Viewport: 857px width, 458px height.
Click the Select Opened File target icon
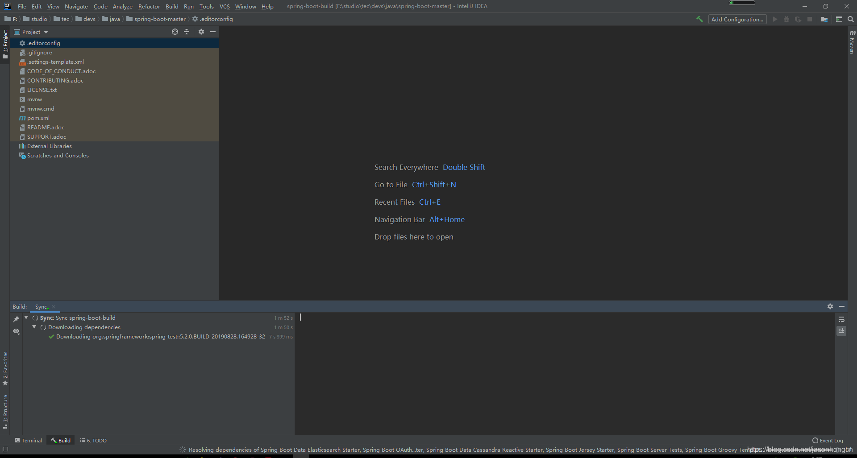click(175, 32)
